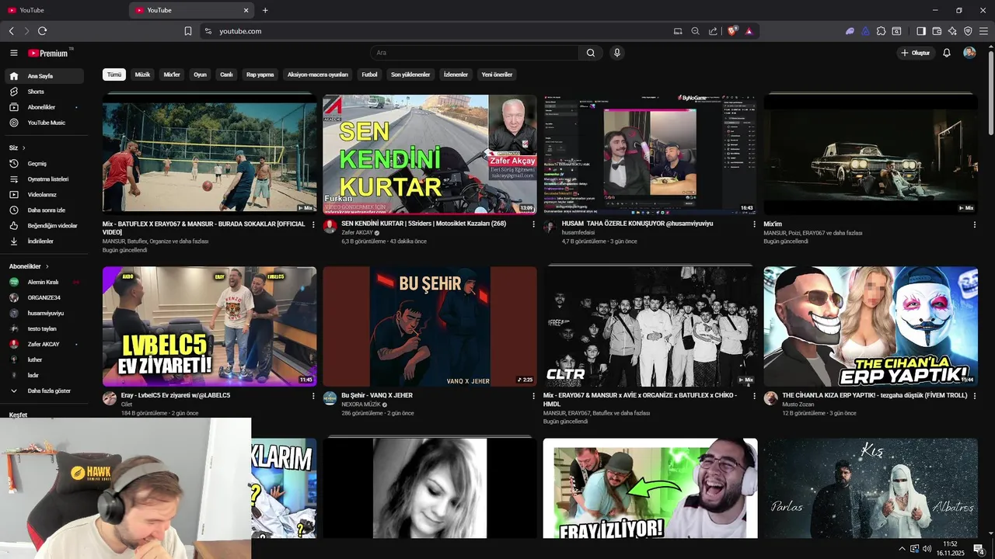Open Alemin Kıralı subscription channel
Screen dimensions: 995x559
[44, 282]
